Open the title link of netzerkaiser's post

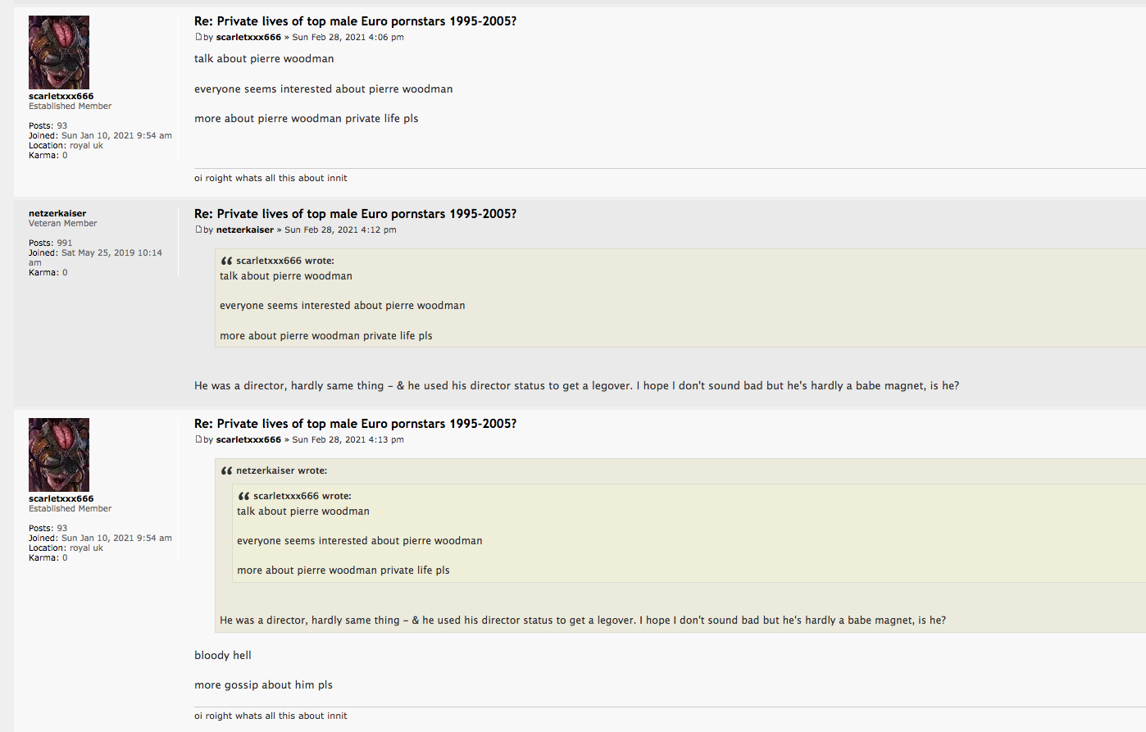click(355, 214)
